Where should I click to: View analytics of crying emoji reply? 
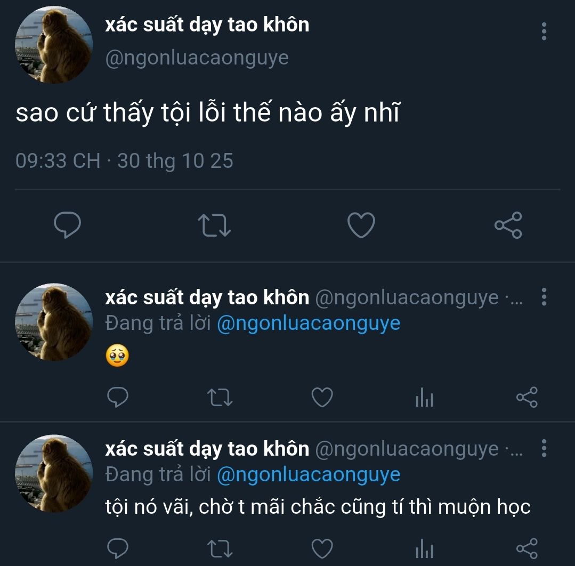[x=424, y=398]
